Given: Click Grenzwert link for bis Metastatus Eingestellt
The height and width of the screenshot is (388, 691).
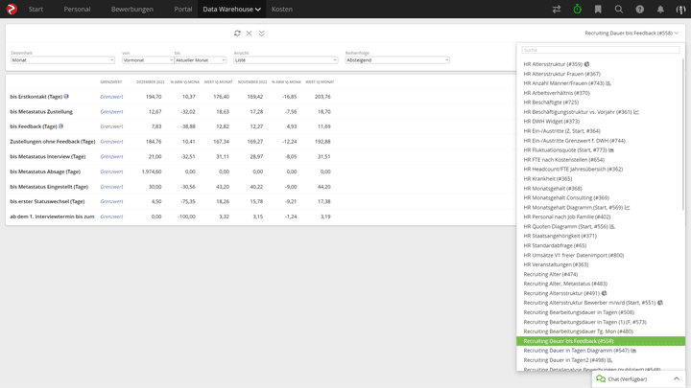Looking at the screenshot, I should (111, 187).
